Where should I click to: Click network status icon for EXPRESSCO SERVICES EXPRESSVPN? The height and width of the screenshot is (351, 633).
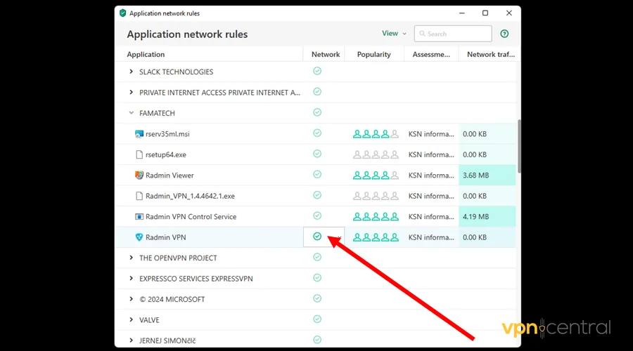pyautogui.click(x=317, y=278)
